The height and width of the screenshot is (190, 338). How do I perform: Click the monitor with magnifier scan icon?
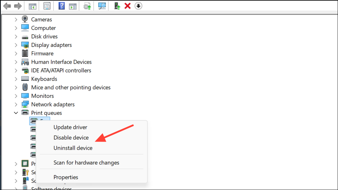pos(102,6)
